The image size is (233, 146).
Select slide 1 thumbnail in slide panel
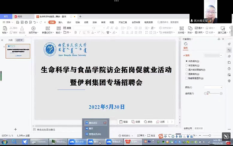[x=18, y=51]
